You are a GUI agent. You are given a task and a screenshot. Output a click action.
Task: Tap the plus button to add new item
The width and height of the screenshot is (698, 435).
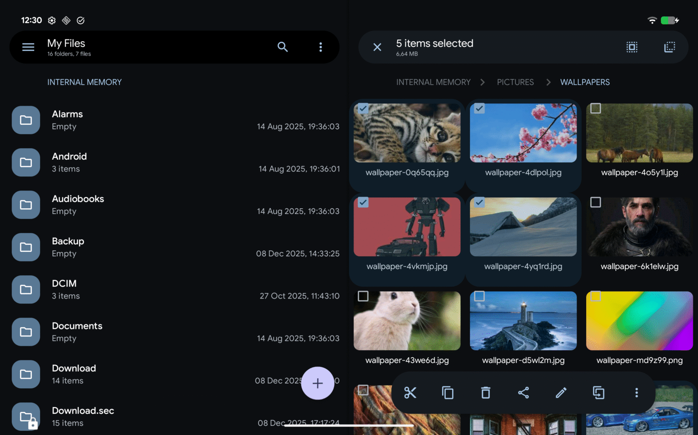[x=318, y=383]
